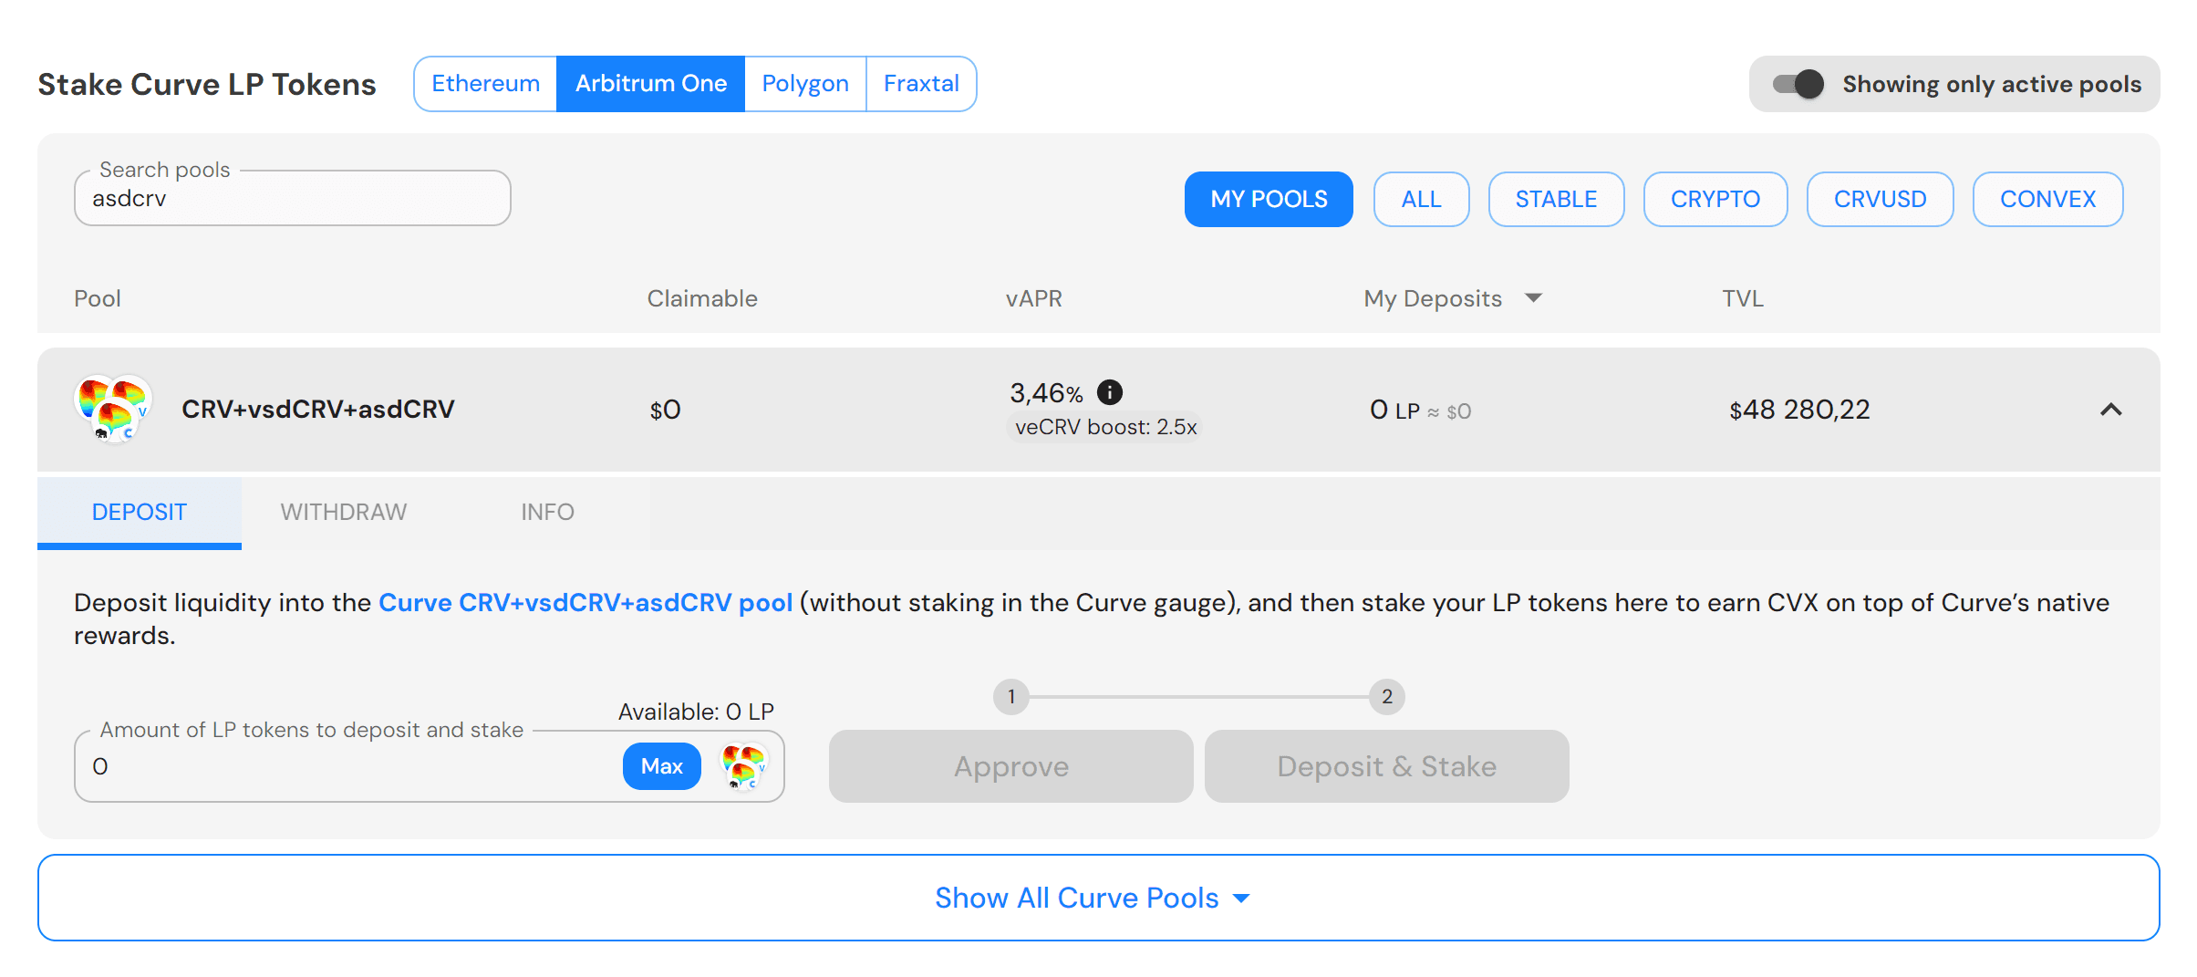The height and width of the screenshot is (977, 2197).
Task: Click the Pool column header
Action: point(98,298)
